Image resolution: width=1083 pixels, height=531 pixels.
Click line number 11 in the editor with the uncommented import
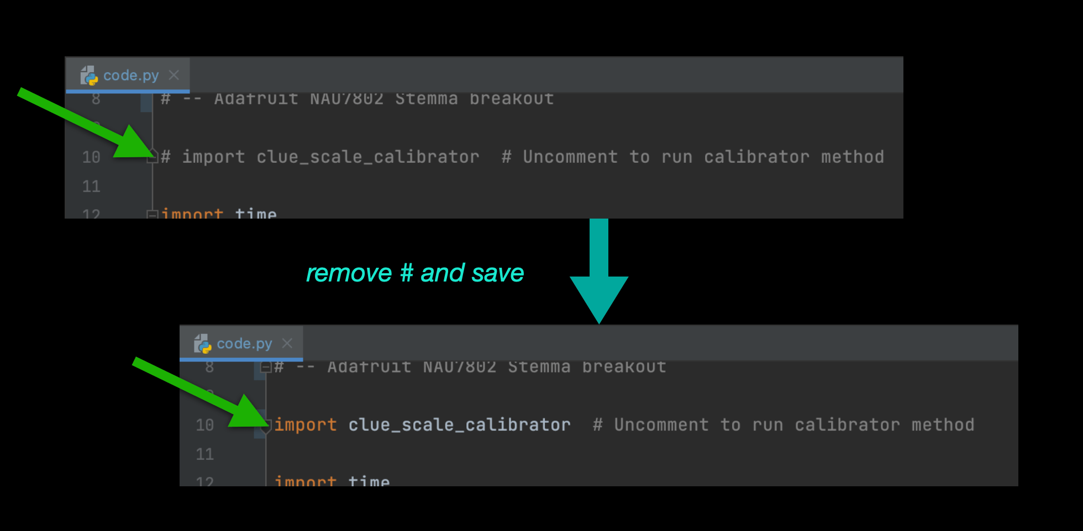click(204, 454)
